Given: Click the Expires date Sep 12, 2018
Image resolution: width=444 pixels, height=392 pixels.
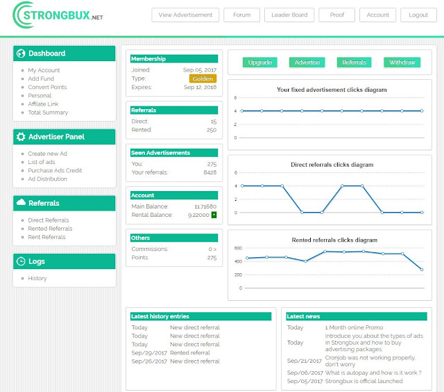Looking at the screenshot, I should coord(200,87).
